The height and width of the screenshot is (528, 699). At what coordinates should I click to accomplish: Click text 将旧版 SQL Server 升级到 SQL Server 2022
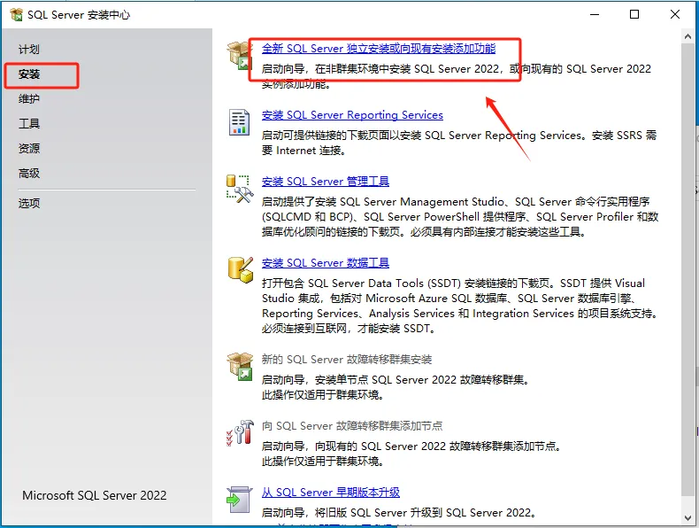coord(426,513)
